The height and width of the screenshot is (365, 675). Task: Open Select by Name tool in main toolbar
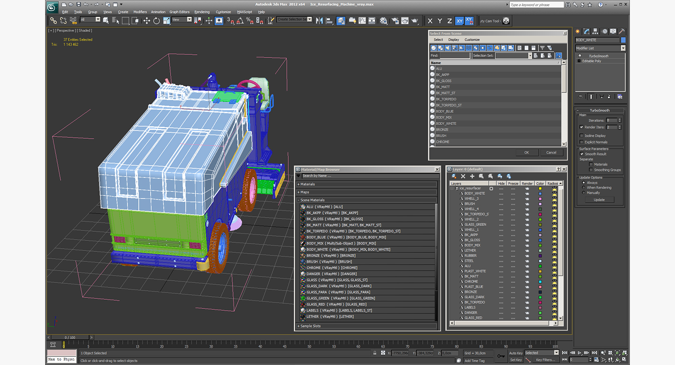tap(115, 21)
